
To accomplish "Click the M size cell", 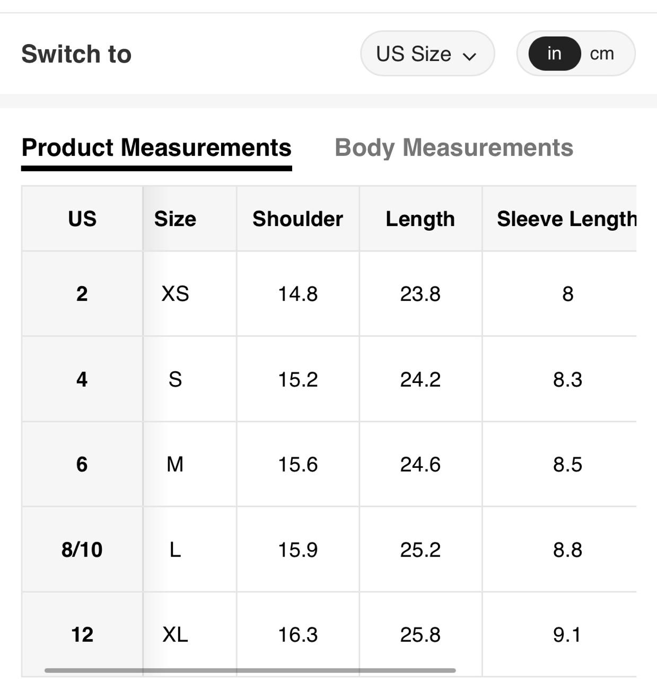I will pos(175,465).
